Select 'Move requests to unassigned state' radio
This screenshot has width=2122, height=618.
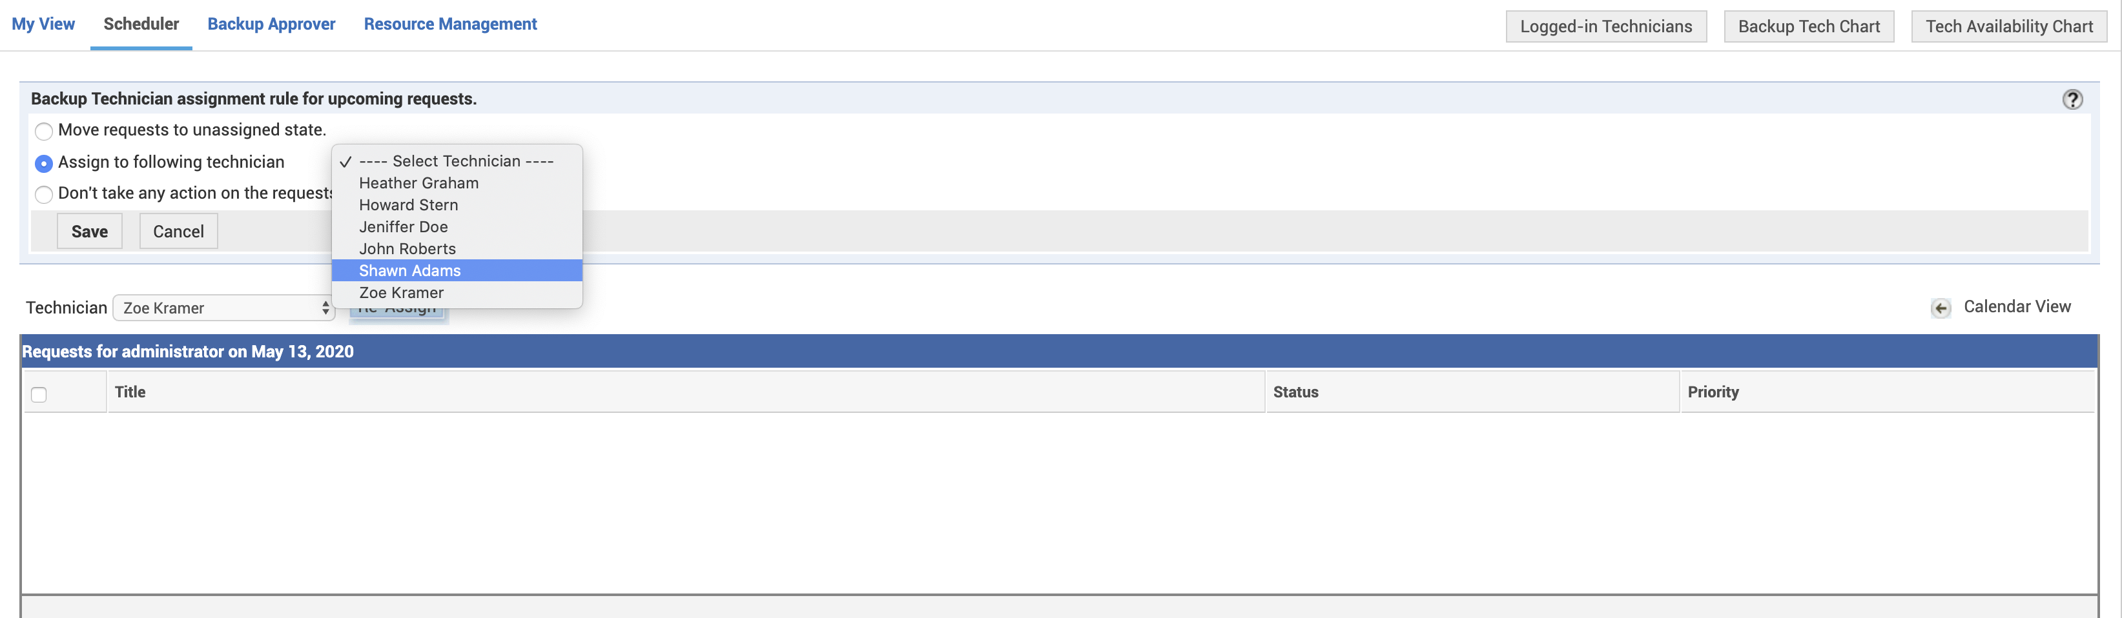(x=44, y=131)
